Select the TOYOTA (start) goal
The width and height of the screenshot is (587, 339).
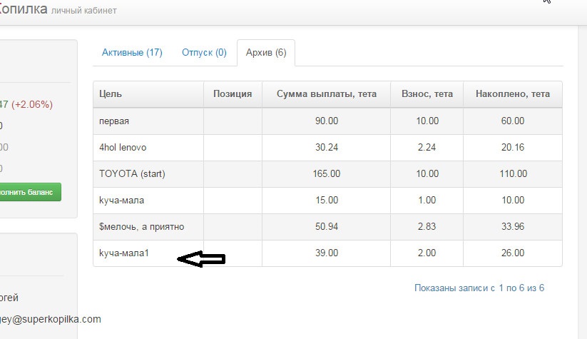(132, 174)
